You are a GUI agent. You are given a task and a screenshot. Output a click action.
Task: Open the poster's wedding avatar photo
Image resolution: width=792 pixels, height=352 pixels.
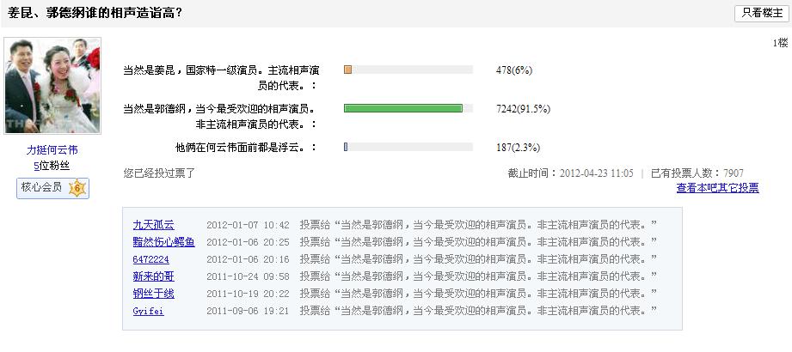tap(52, 86)
